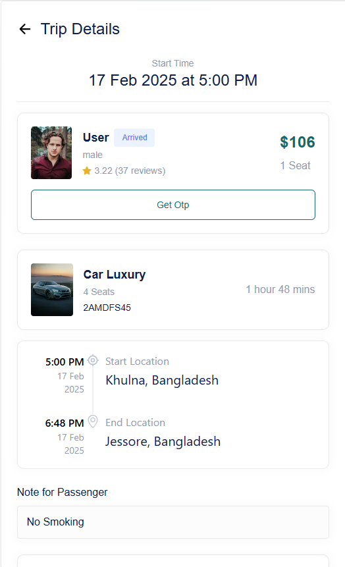The image size is (345, 567).
Task: Tap the Arrived status badge
Action: [134, 138]
